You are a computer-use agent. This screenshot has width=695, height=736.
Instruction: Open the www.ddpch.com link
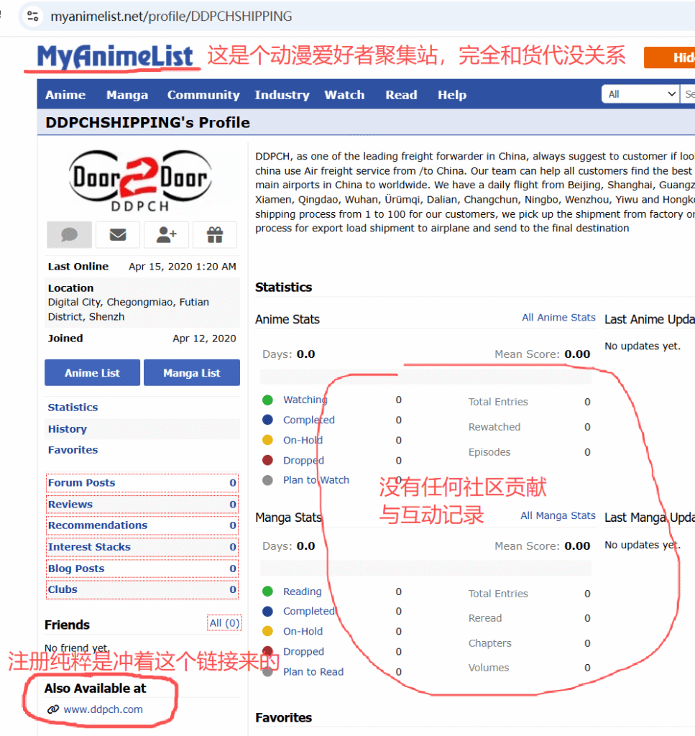[103, 709]
